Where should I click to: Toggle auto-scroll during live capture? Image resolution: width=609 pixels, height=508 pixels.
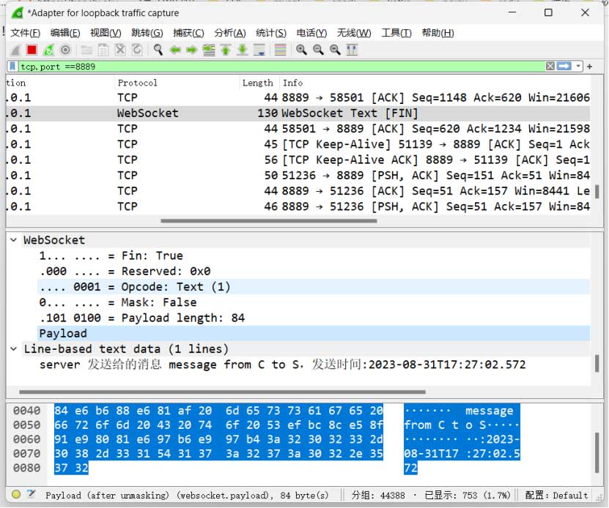pos(259,50)
